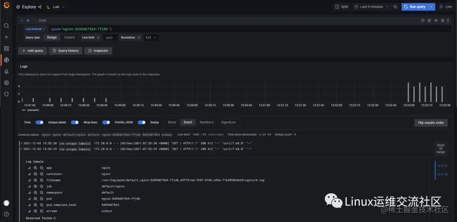This screenshot has height=222, width=457.
Task: Toggle the Wrap lines switch
Action: 106,122
